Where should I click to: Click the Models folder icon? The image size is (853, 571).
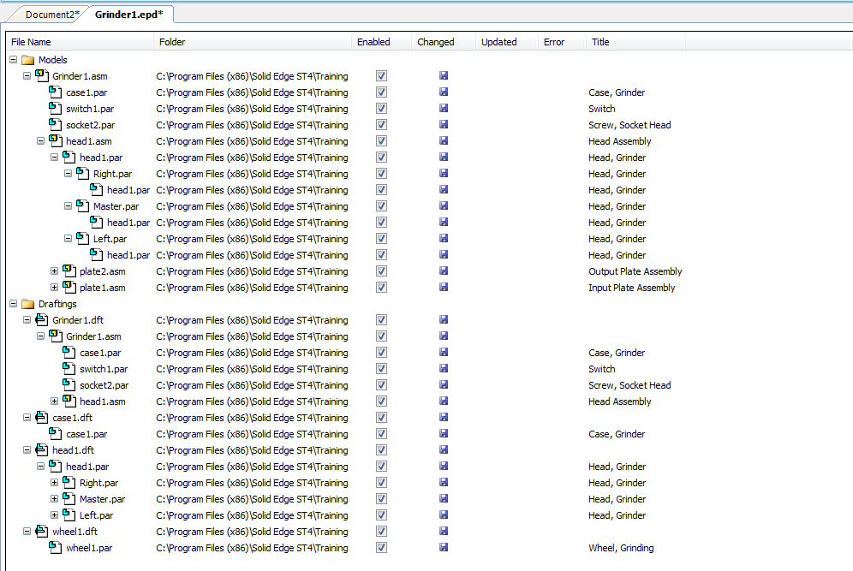point(27,60)
